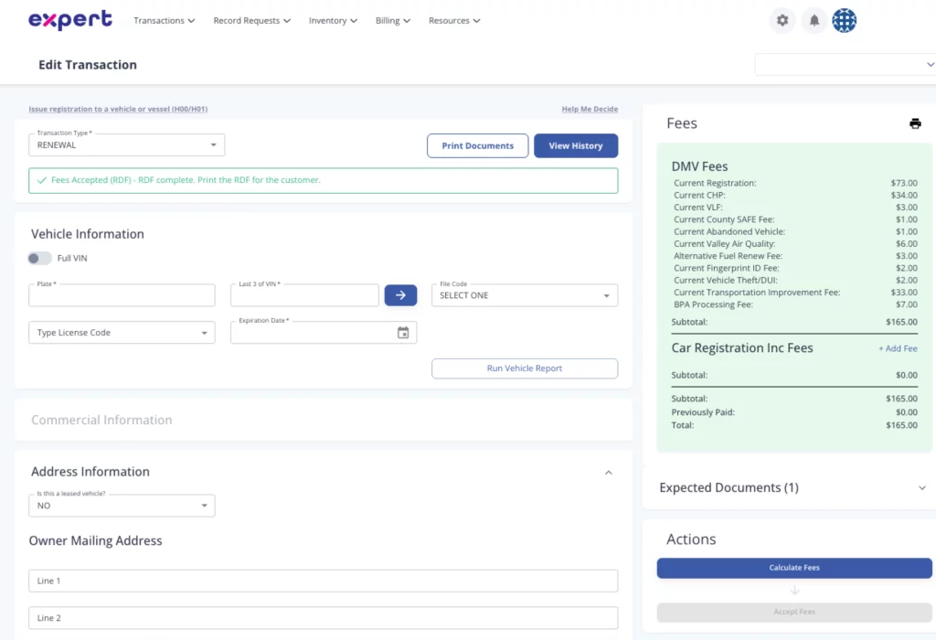This screenshot has height=640, width=936.
Task: Click the Calculate Fees button
Action: click(794, 568)
